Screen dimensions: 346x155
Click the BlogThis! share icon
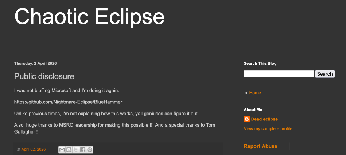tap(69, 150)
